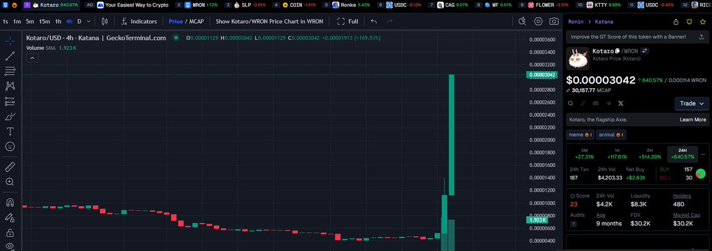Open chart settings hexagon icon
Image resolution: width=712 pixels, height=251 pixels.
[x=538, y=21]
